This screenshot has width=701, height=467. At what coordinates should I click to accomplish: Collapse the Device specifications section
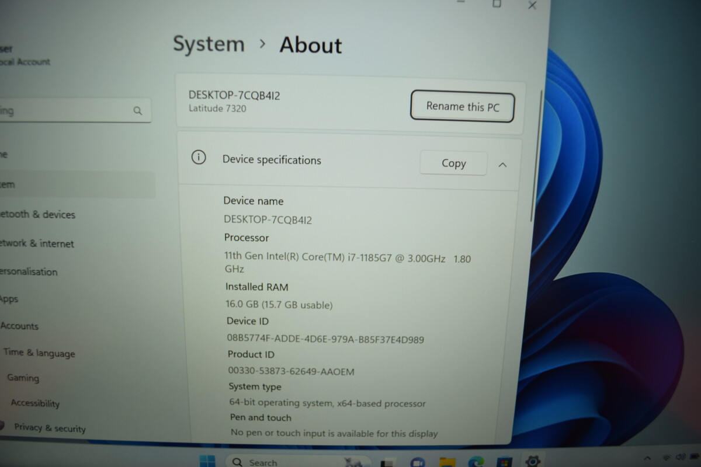click(502, 165)
